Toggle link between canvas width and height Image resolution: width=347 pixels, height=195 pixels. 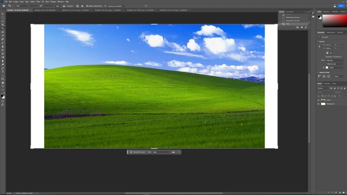tap(319, 46)
